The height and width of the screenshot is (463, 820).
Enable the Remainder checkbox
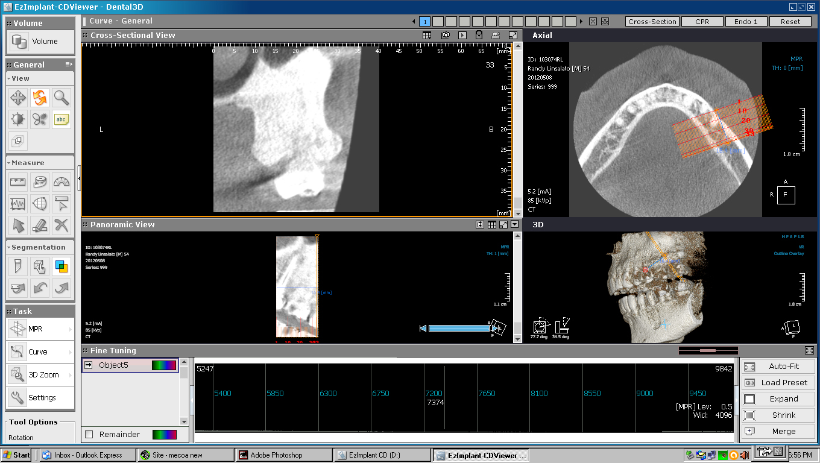pyautogui.click(x=89, y=435)
